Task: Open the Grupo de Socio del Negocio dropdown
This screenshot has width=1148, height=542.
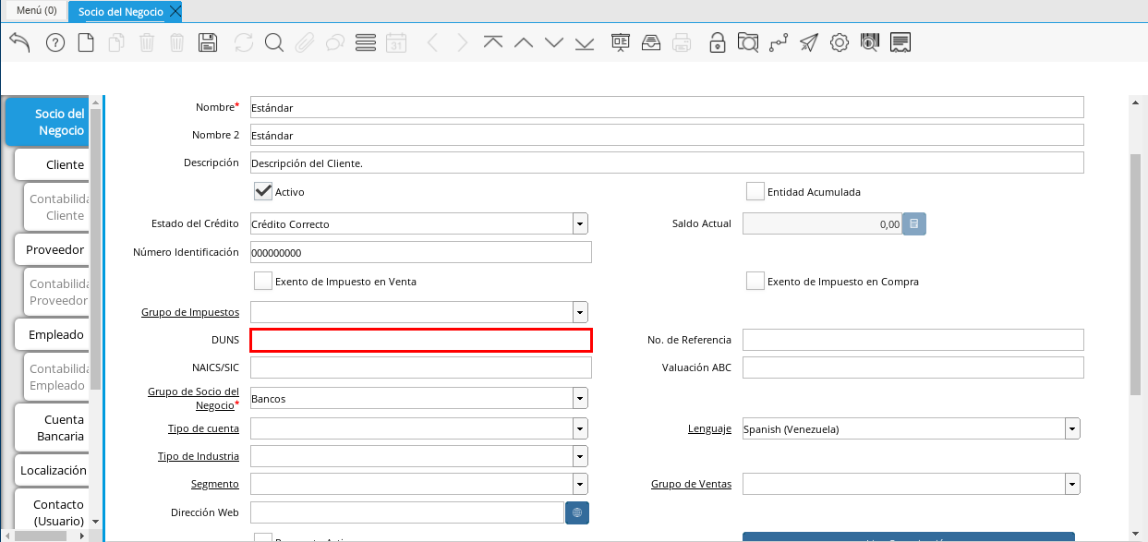Action: tap(579, 398)
